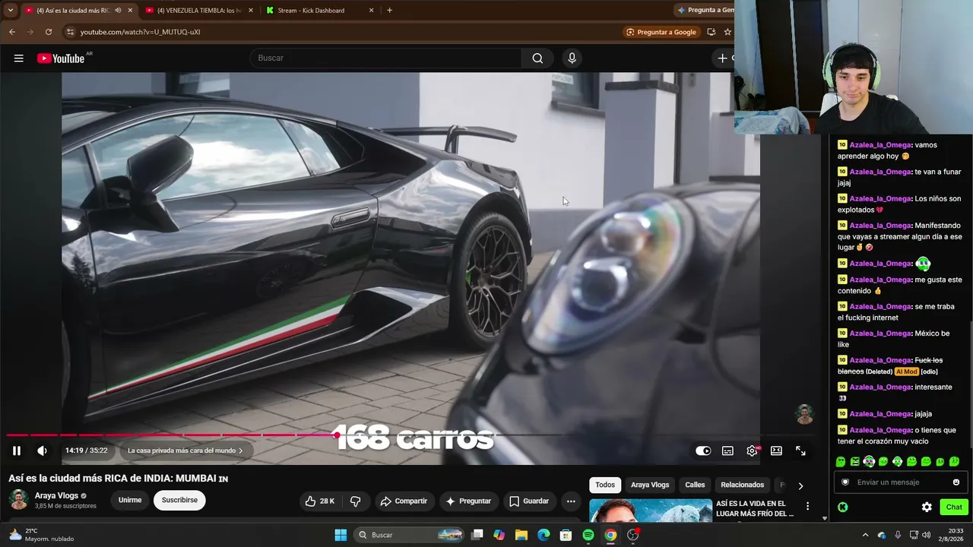Subscribe with the Suscribirse button
The width and height of the screenshot is (973, 547).
(179, 500)
